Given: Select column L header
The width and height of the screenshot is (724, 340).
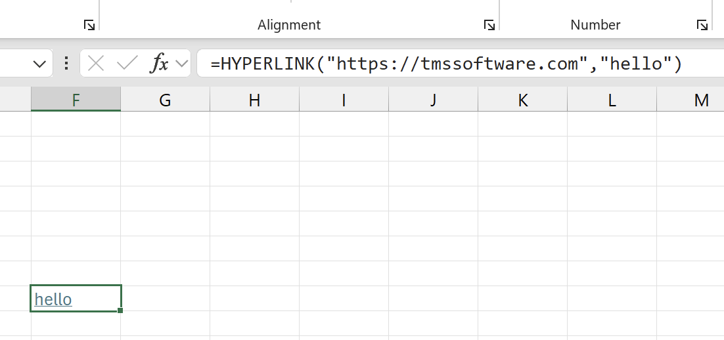Looking at the screenshot, I should (612, 100).
